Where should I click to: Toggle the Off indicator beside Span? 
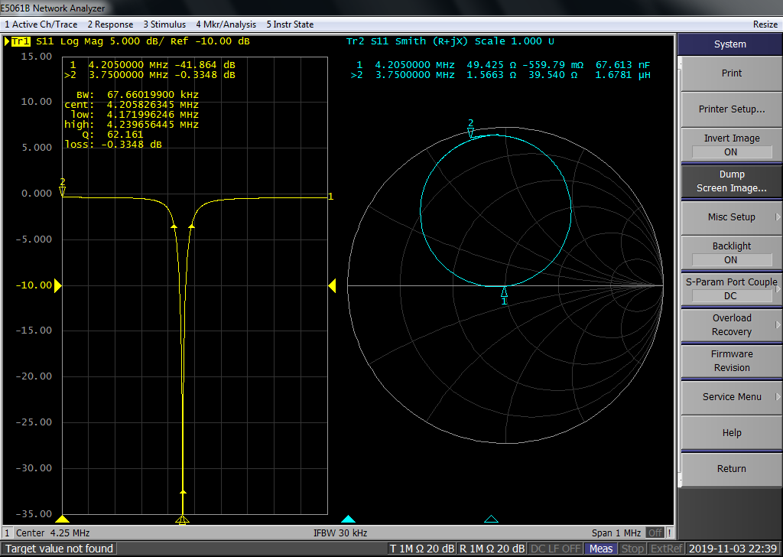click(x=655, y=533)
